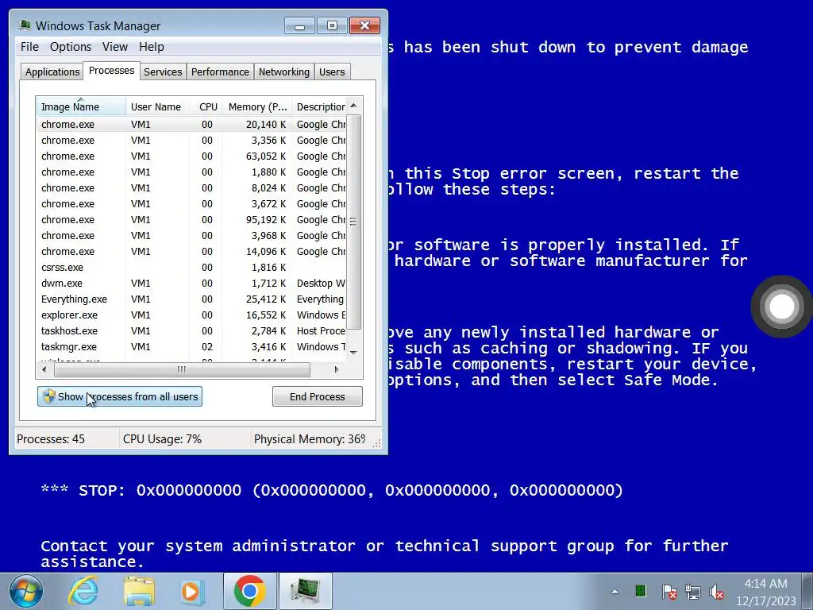Show hidden icons in the system tray
This screenshot has height=610, width=813.
[615, 591]
